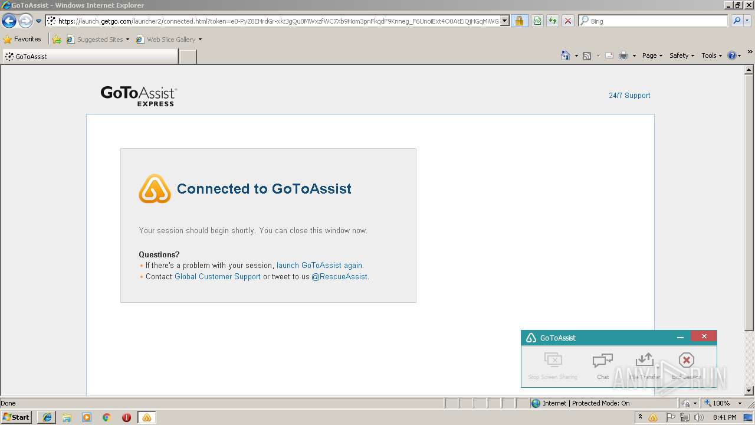This screenshot has width=755, height=425.
Task: Click the 8:41 PM system clock
Action: coord(724,417)
